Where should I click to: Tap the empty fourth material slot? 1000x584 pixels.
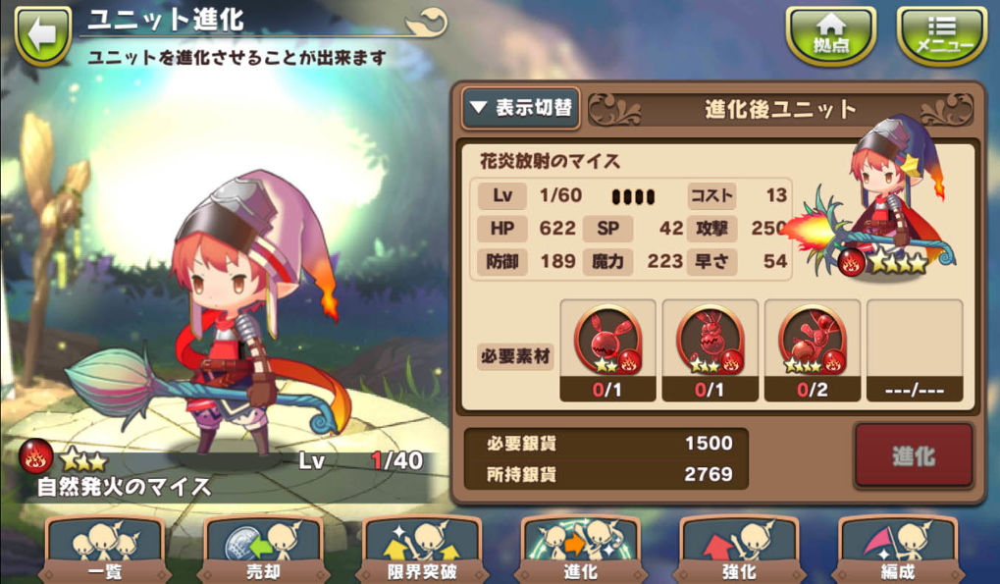(914, 350)
